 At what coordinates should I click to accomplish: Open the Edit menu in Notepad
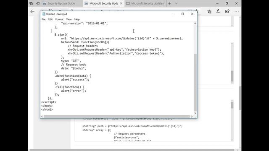[x=50, y=19]
